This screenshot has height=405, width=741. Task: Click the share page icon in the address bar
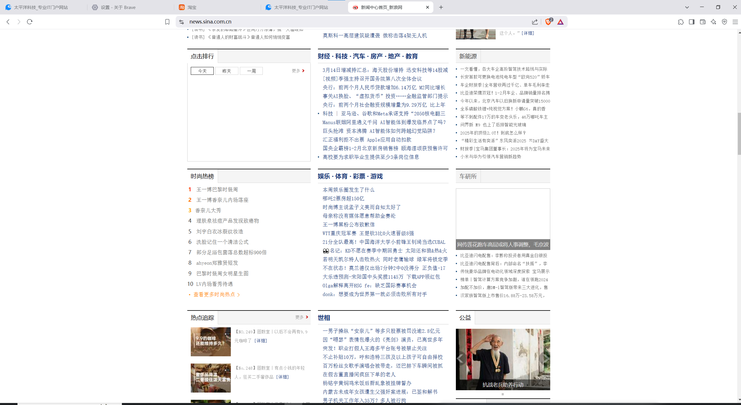[x=535, y=22]
